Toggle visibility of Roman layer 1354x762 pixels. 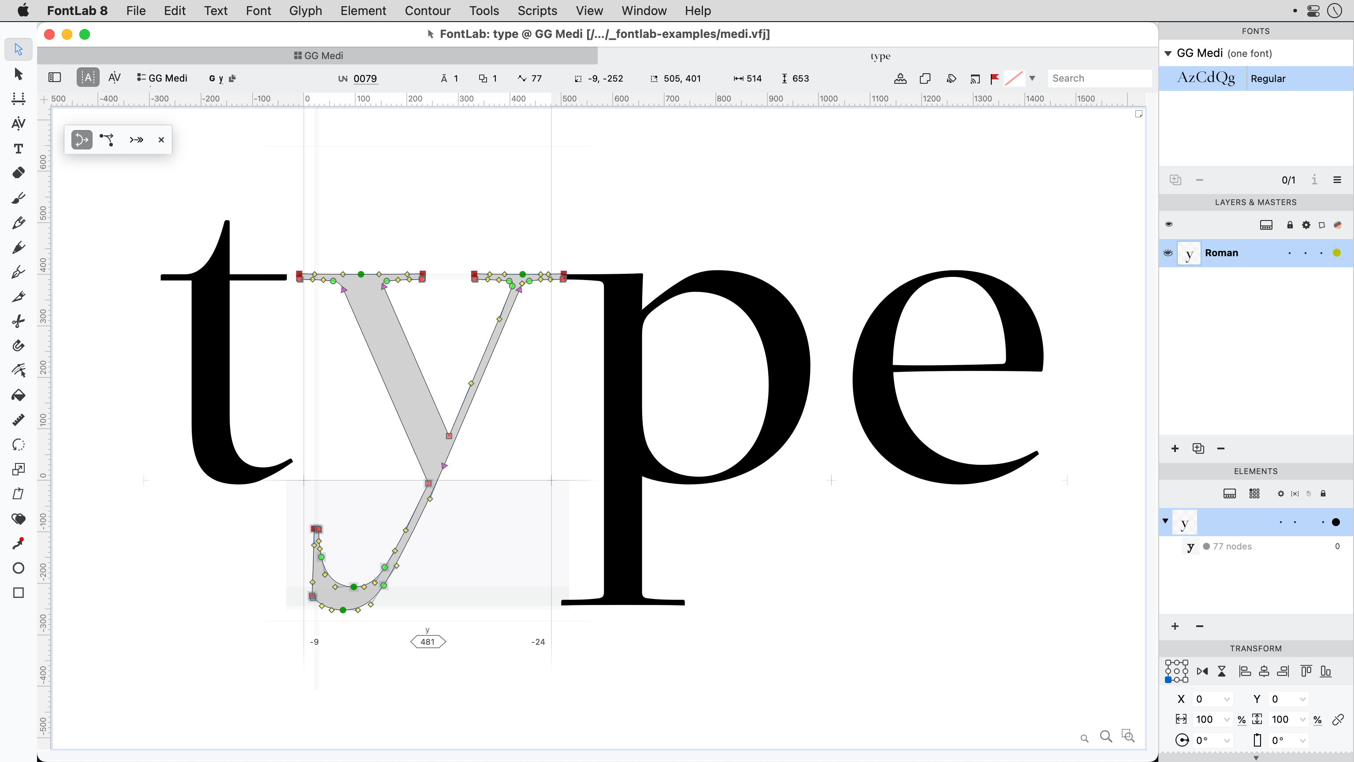coord(1168,253)
